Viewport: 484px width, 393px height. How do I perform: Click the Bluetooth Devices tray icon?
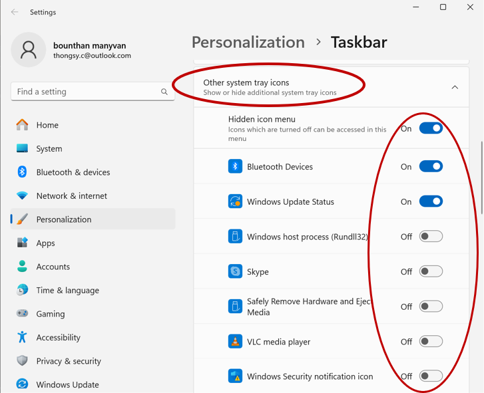click(x=235, y=166)
